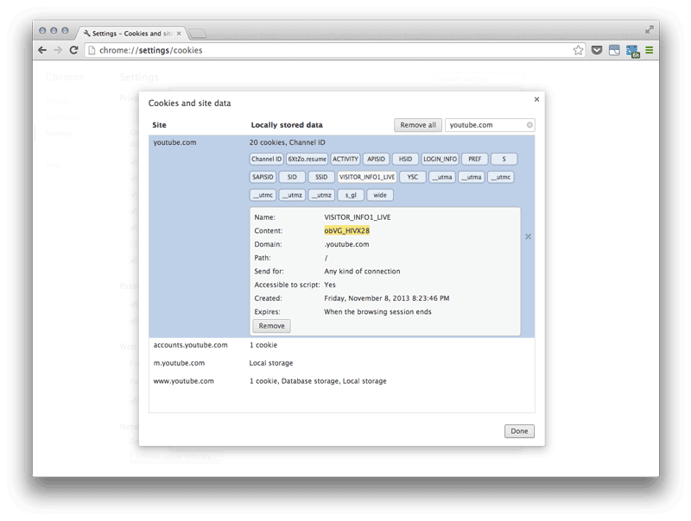Screen dimensions: 691x521
Task: Click the 'Any kind of connection' value
Action: tap(362, 272)
